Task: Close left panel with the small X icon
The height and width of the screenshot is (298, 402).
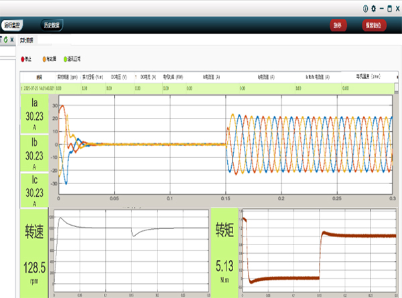Action: [12, 40]
